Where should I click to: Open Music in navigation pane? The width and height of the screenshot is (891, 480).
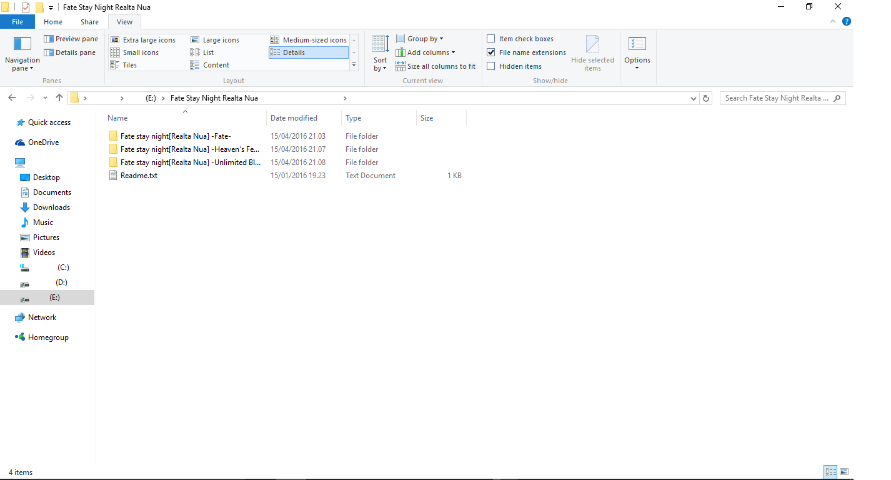point(37,222)
